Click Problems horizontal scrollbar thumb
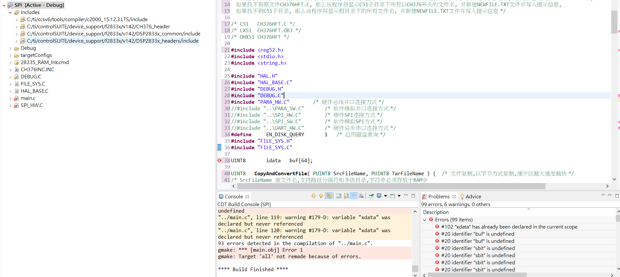Viewport: 620px width, 277px height. pyautogui.click(x=477, y=275)
